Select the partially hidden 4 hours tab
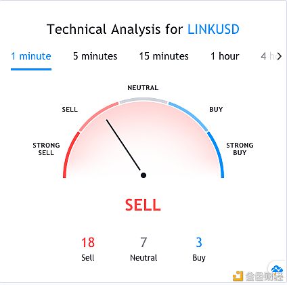The height and width of the screenshot is (285, 287). (x=267, y=56)
